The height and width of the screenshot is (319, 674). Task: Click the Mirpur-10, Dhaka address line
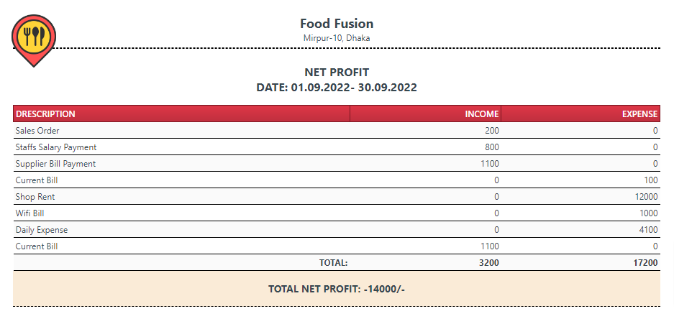coord(337,38)
